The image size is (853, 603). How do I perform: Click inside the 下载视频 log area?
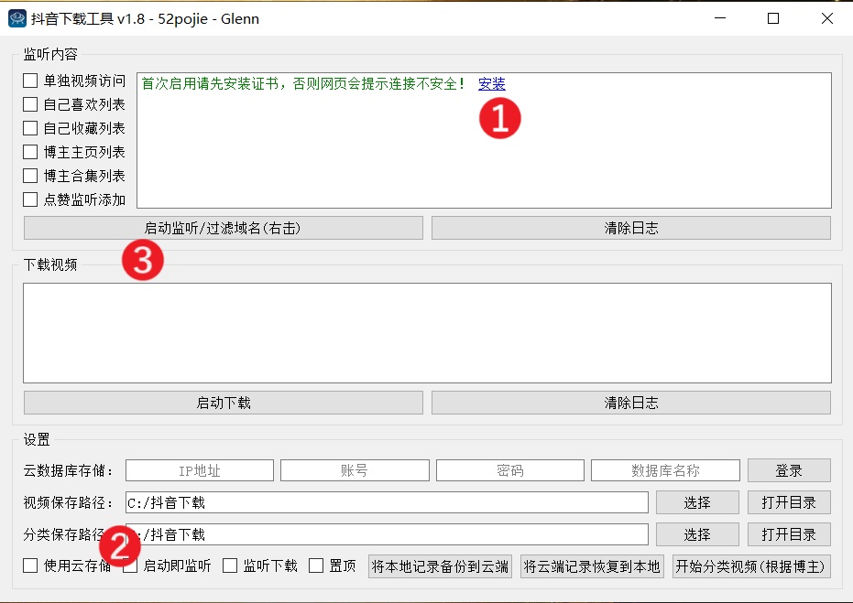coord(427,333)
